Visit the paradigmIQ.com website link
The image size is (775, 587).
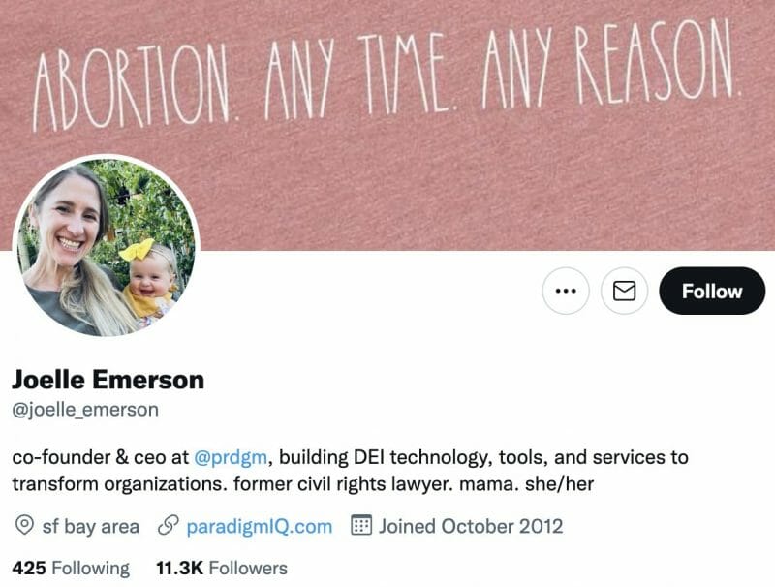(x=260, y=527)
